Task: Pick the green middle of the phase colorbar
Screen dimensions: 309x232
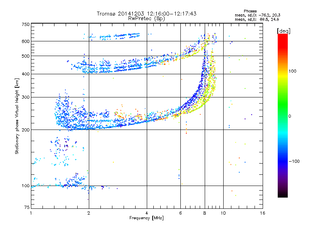Action: tap(283, 104)
